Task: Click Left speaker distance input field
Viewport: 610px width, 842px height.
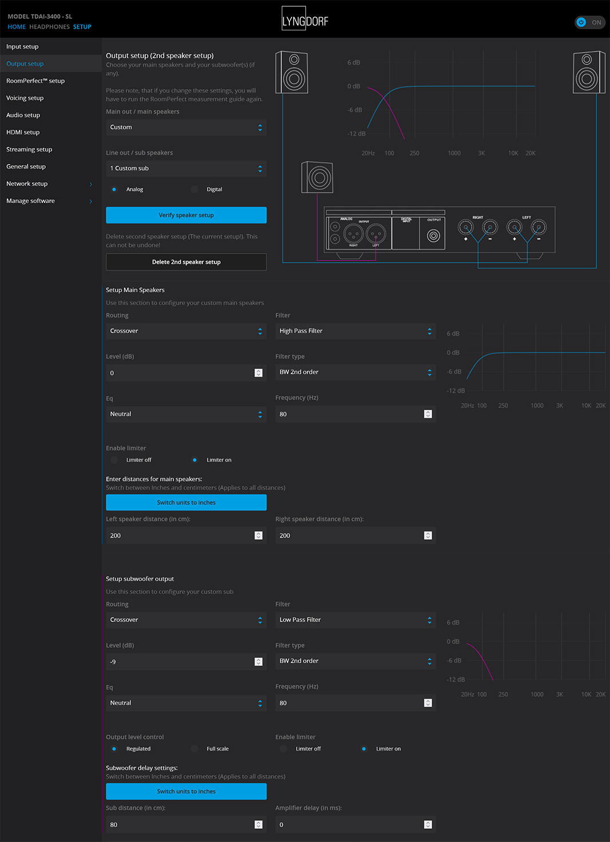Action: tap(186, 536)
